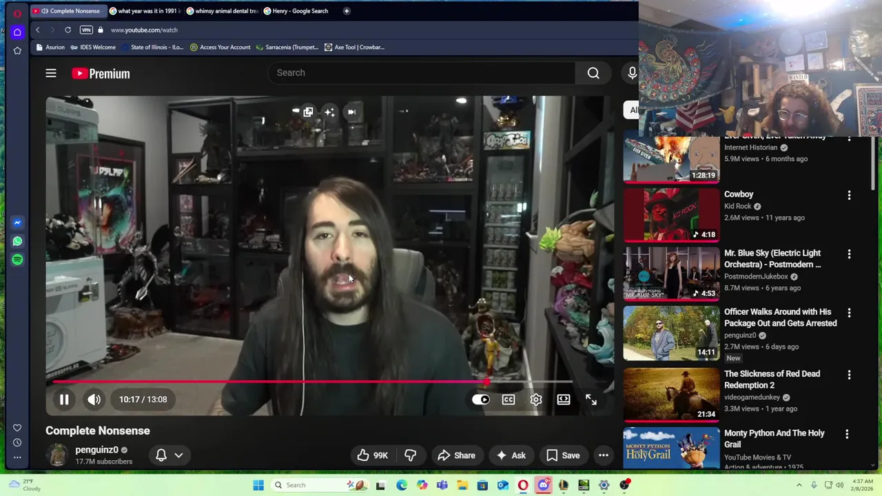Open video player settings gear
This screenshot has width=882, height=496.
[x=536, y=400]
